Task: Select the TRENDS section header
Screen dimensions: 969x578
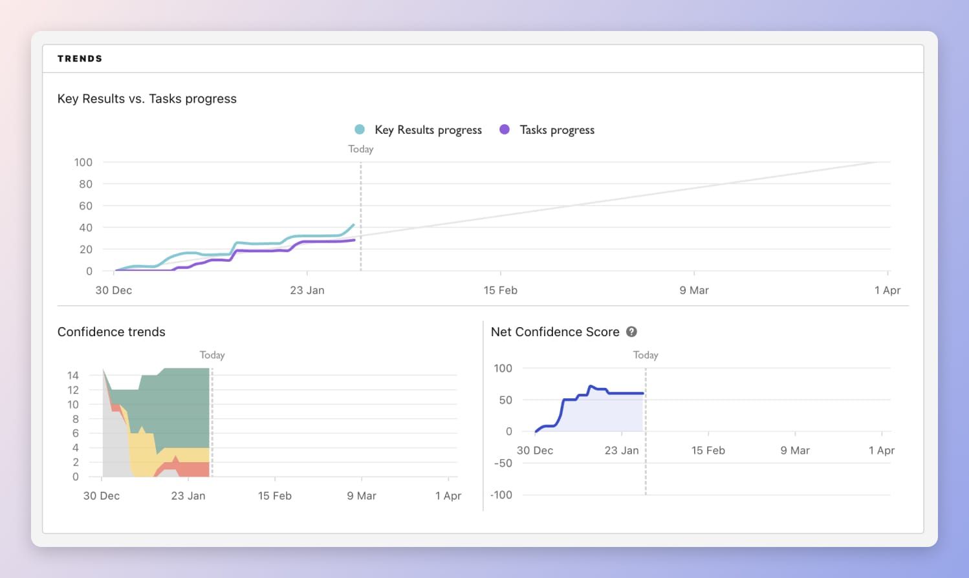Action: [x=80, y=58]
